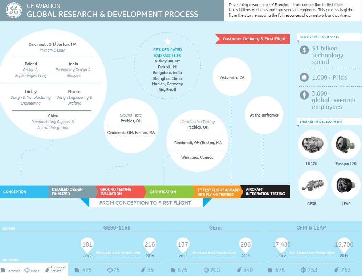Viewport: 362px width, 276px height.
Task: Click the globe icon next to 200
Action: coord(206,270)
